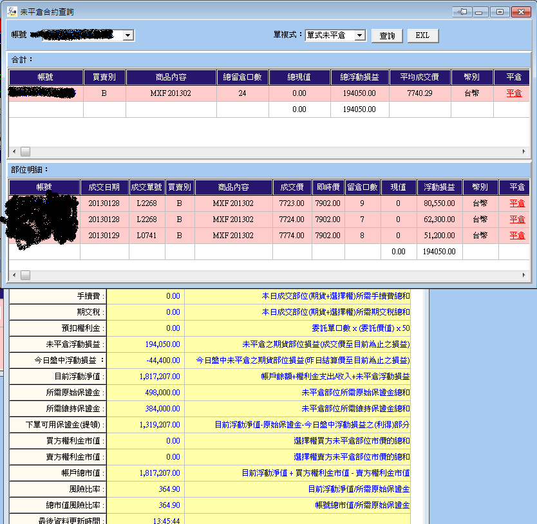Click total lots cell showing 24
The height and width of the screenshot is (524, 537).
(x=243, y=93)
